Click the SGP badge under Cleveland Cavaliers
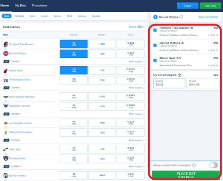The height and width of the screenshot is (181, 223). [x=7, y=140]
